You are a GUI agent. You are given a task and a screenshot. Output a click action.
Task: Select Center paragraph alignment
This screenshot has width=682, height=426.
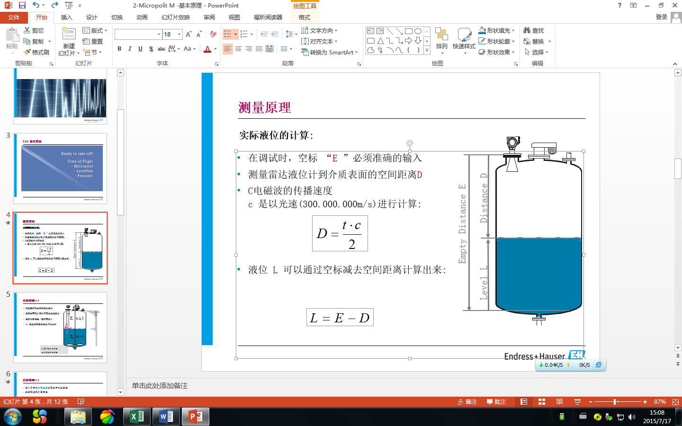click(x=238, y=49)
